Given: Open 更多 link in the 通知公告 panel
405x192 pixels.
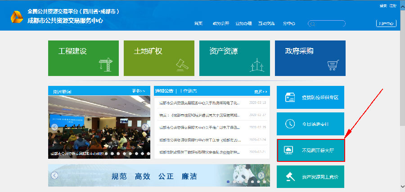Looking at the screenshot, I should pyautogui.click(x=260, y=91).
